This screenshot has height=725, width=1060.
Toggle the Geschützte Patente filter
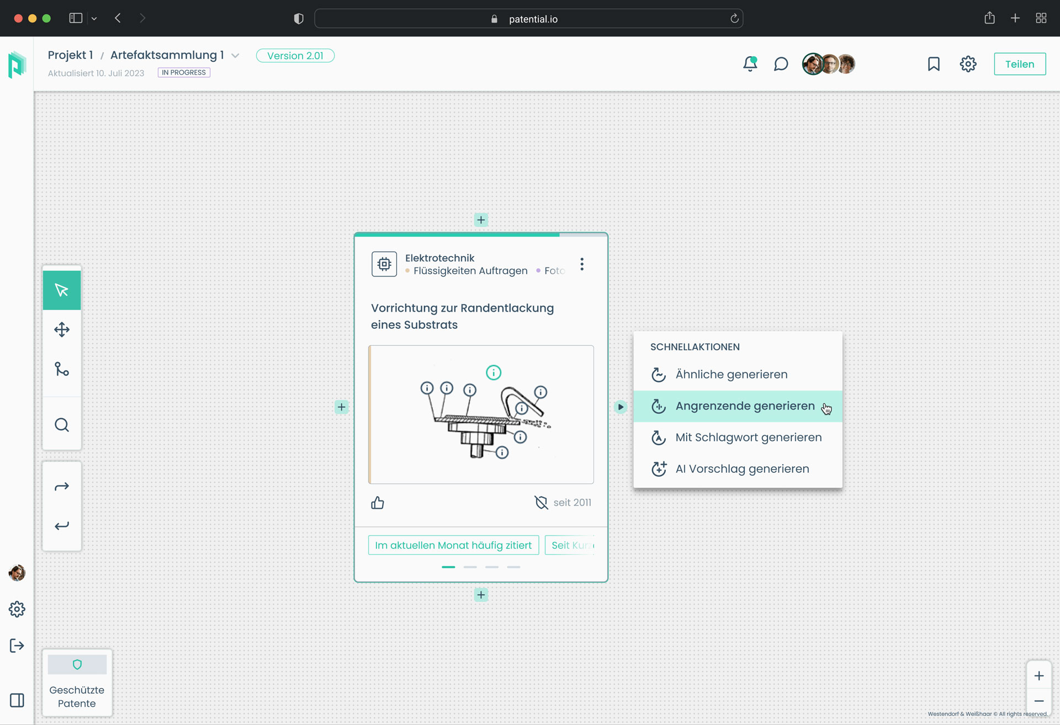click(x=77, y=683)
